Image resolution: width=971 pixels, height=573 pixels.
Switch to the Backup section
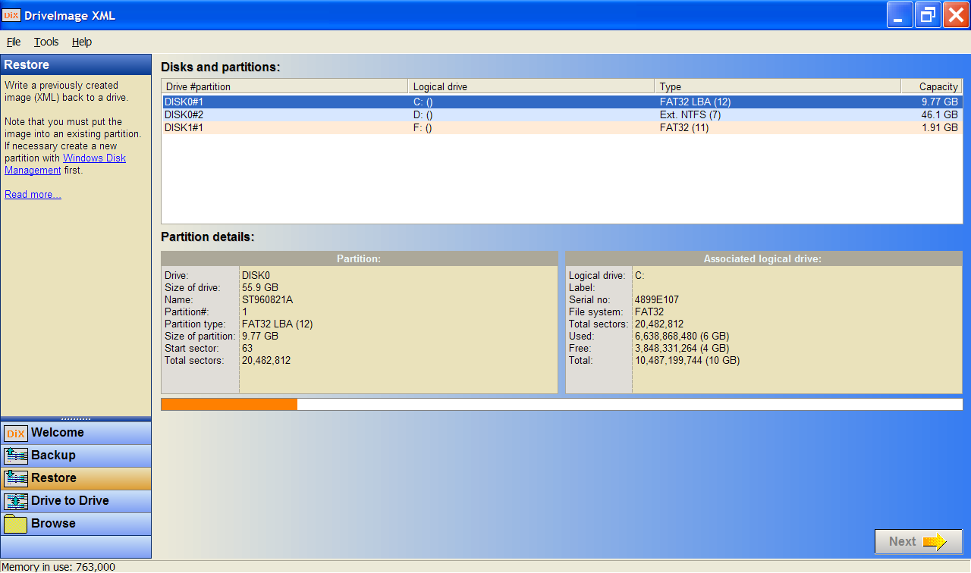[76, 456]
